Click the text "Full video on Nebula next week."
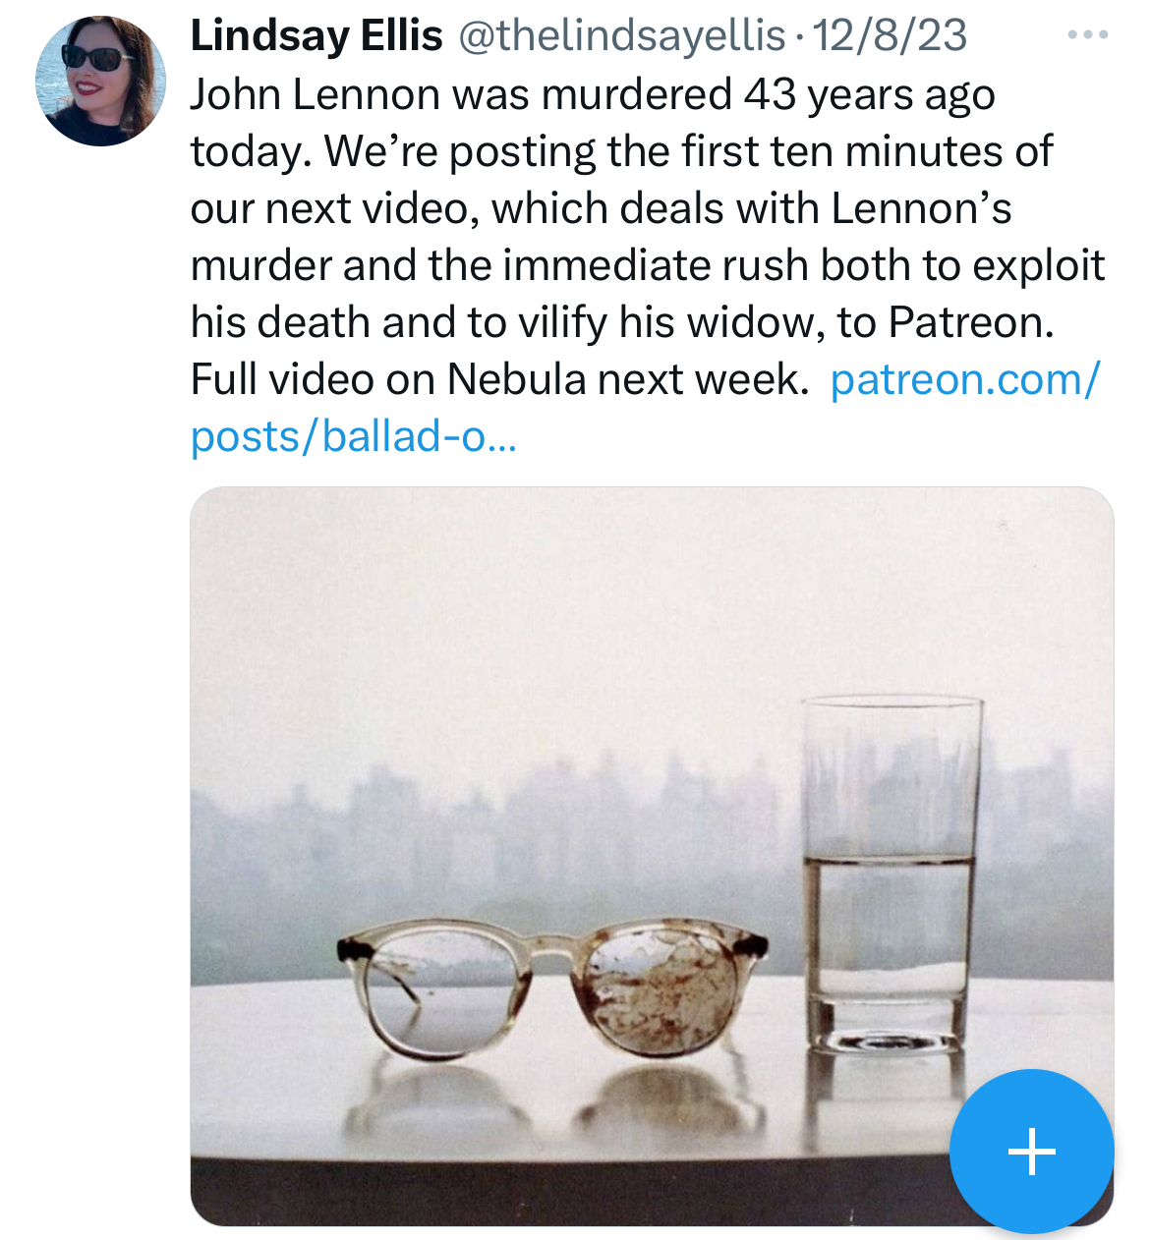 (499, 379)
